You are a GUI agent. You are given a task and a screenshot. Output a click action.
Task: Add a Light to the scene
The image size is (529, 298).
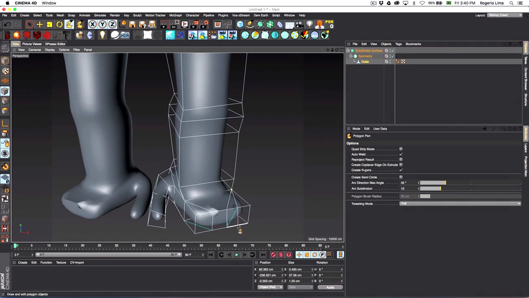(309, 24)
